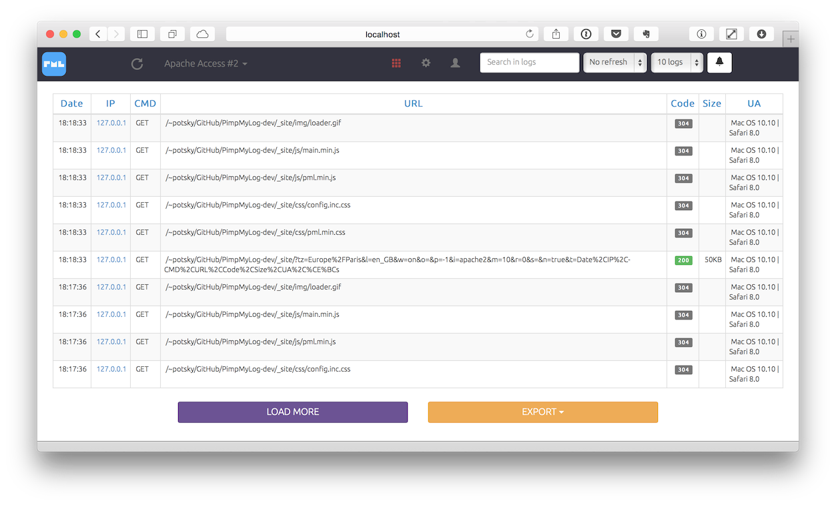Reload page from the address bar
836x505 pixels.
pyautogui.click(x=530, y=34)
